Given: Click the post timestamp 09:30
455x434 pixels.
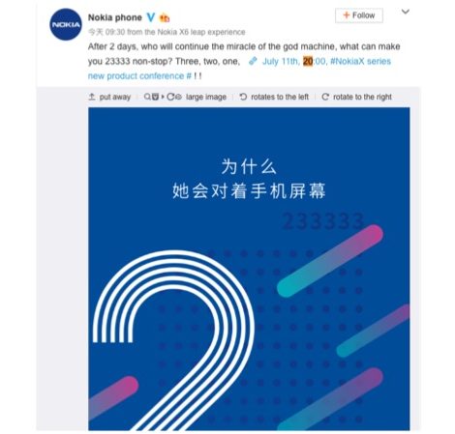Looking at the screenshot, I should click(x=115, y=32).
